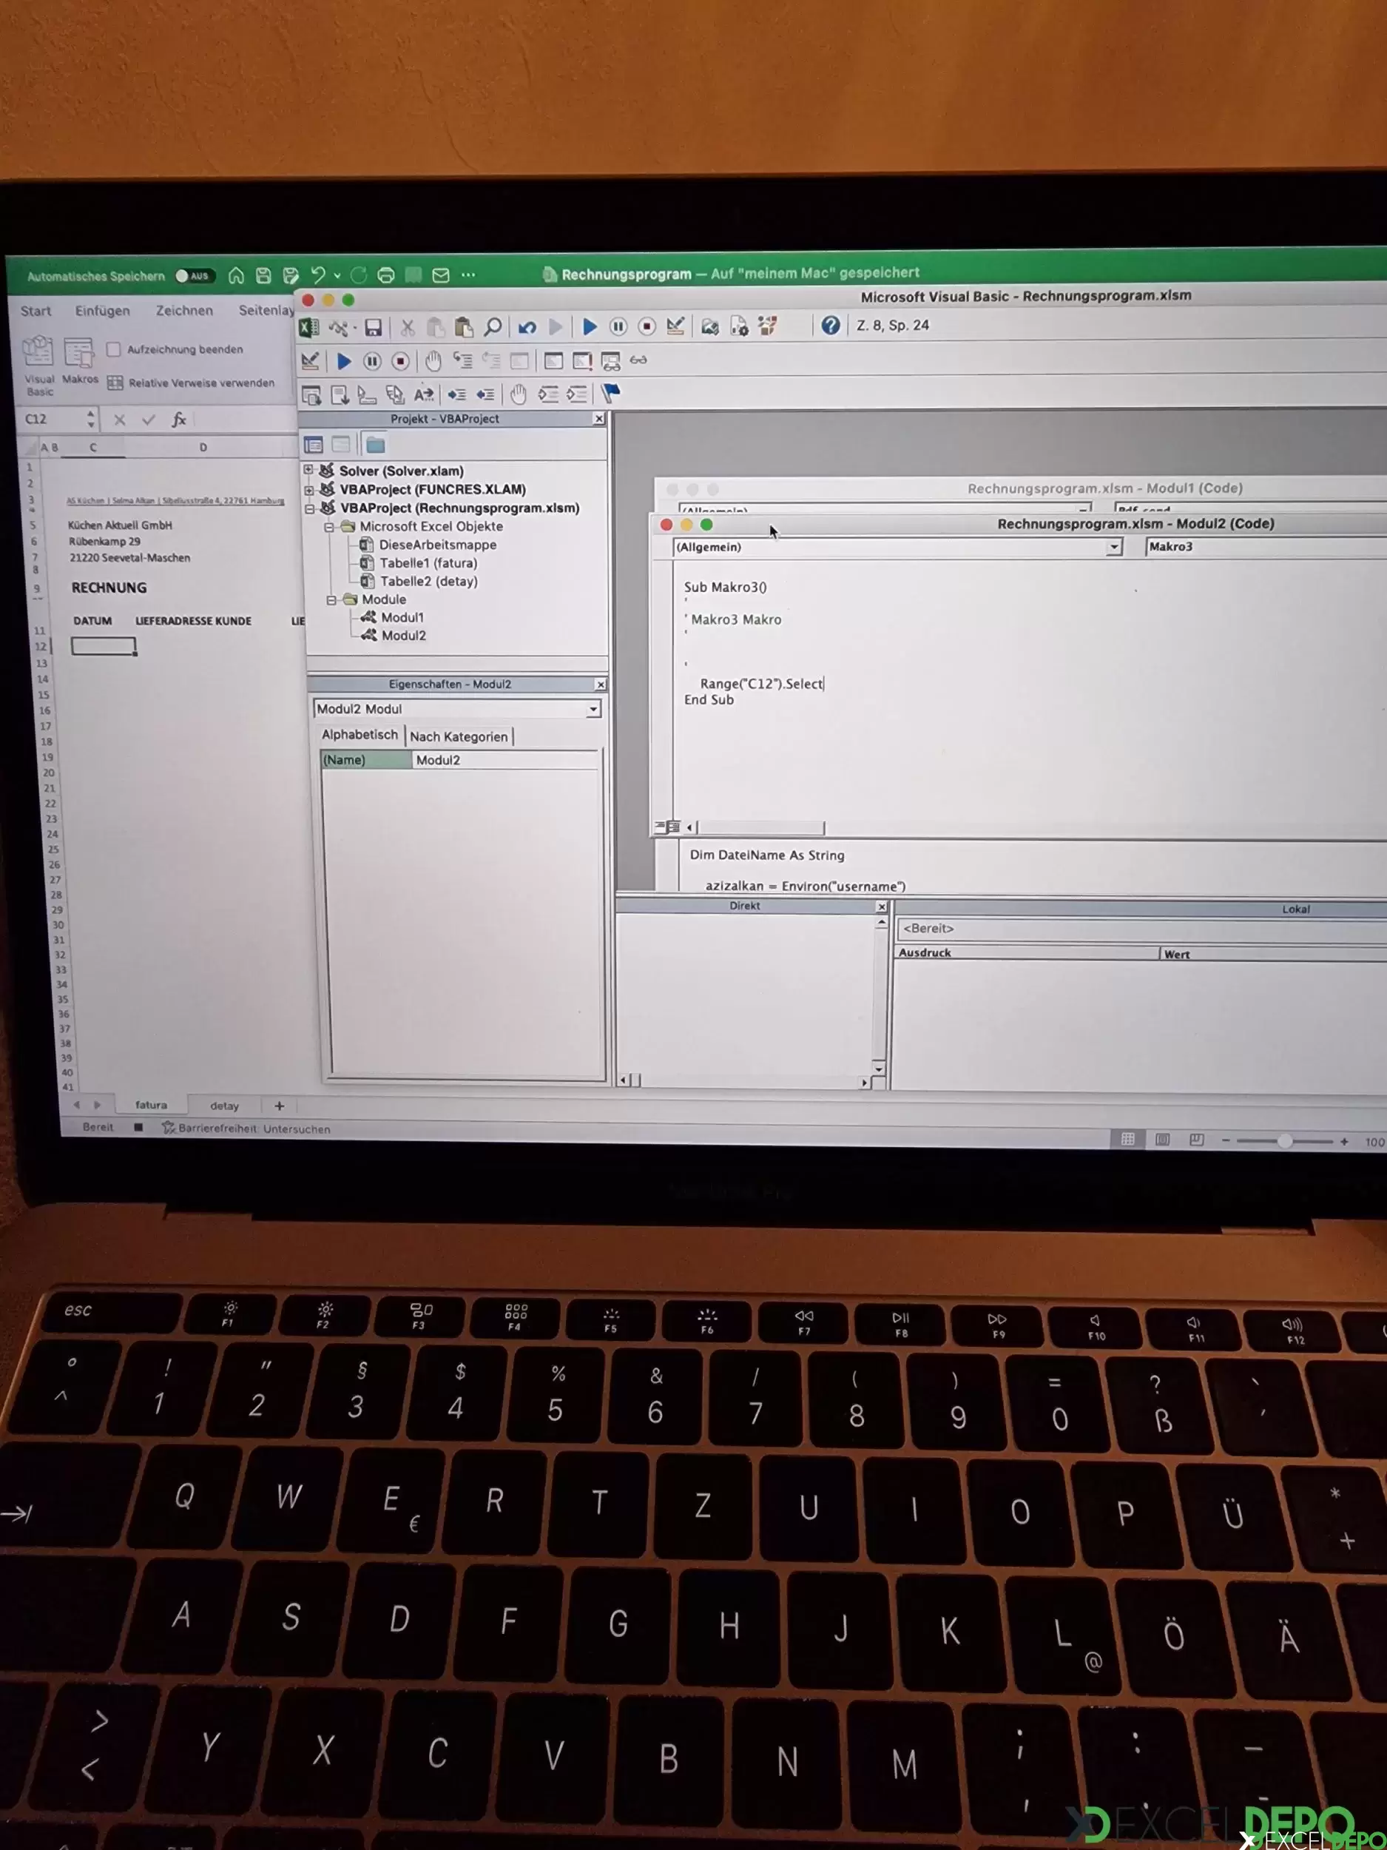Indent the code with the Indent icon
The height and width of the screenshot is (1850, 1387).
456,394
